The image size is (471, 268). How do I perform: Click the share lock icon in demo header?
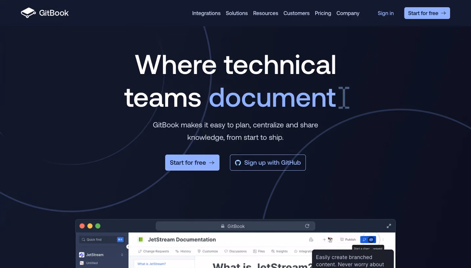pos(311,240)
